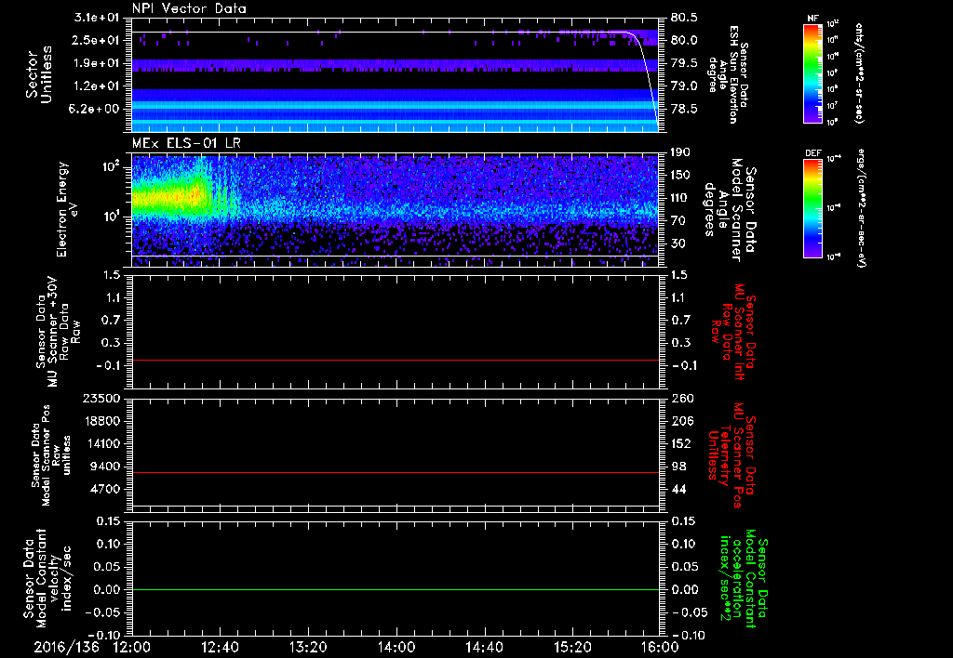This screenshot has height=658, width=953.
Task: Click the 'Sector Unitless' axis label
Action: (37, 74)
